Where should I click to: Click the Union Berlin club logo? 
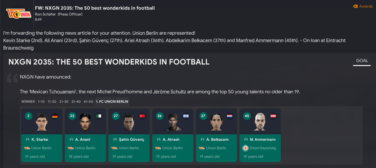(15, 14)
